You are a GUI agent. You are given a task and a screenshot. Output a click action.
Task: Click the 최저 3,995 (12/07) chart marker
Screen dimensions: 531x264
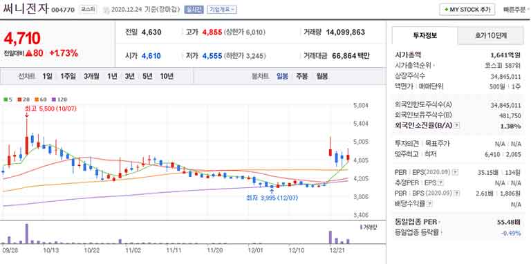pos(272,198)
